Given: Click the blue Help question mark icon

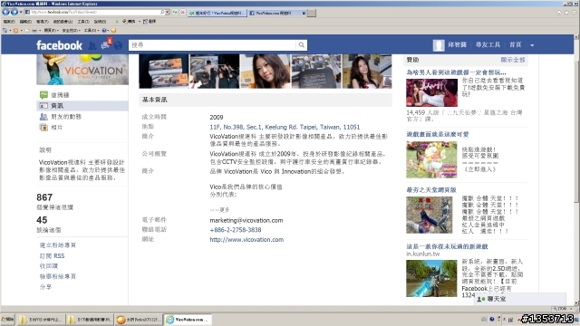Looking at the screenshot, I should [104, 30].
